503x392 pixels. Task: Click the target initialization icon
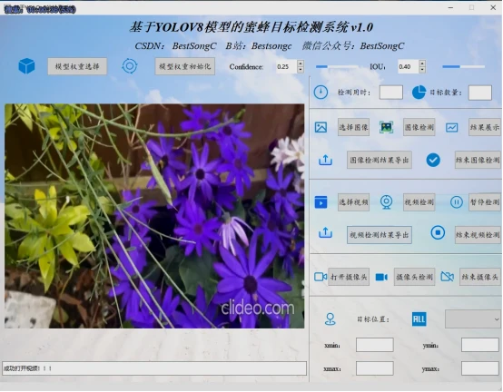pyautogui.click(x=130, y=66)
